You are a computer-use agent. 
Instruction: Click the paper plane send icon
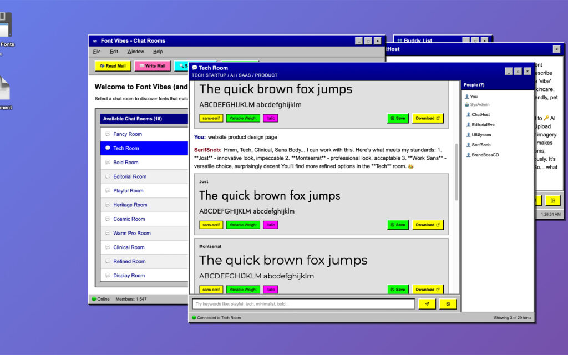point(427,304)
